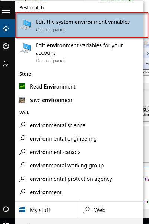Open the hamburger menu at top of sidebar

(x=6, y=10)
